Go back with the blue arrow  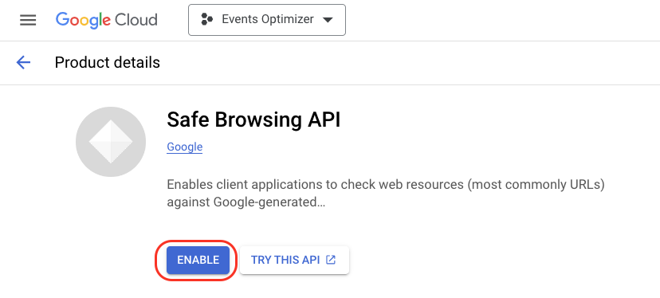[23, 63]
